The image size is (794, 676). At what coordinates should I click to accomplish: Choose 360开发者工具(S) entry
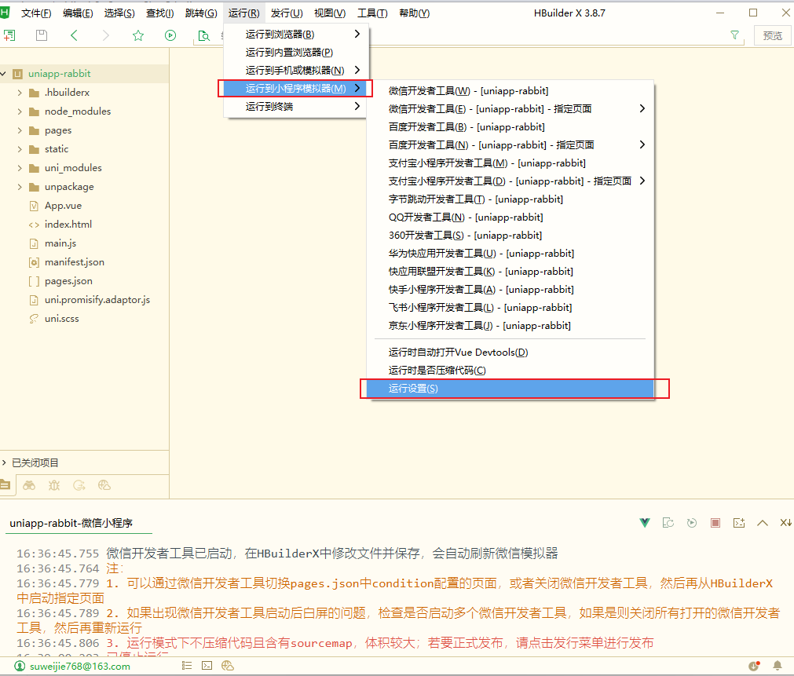[x=511, y=236]
